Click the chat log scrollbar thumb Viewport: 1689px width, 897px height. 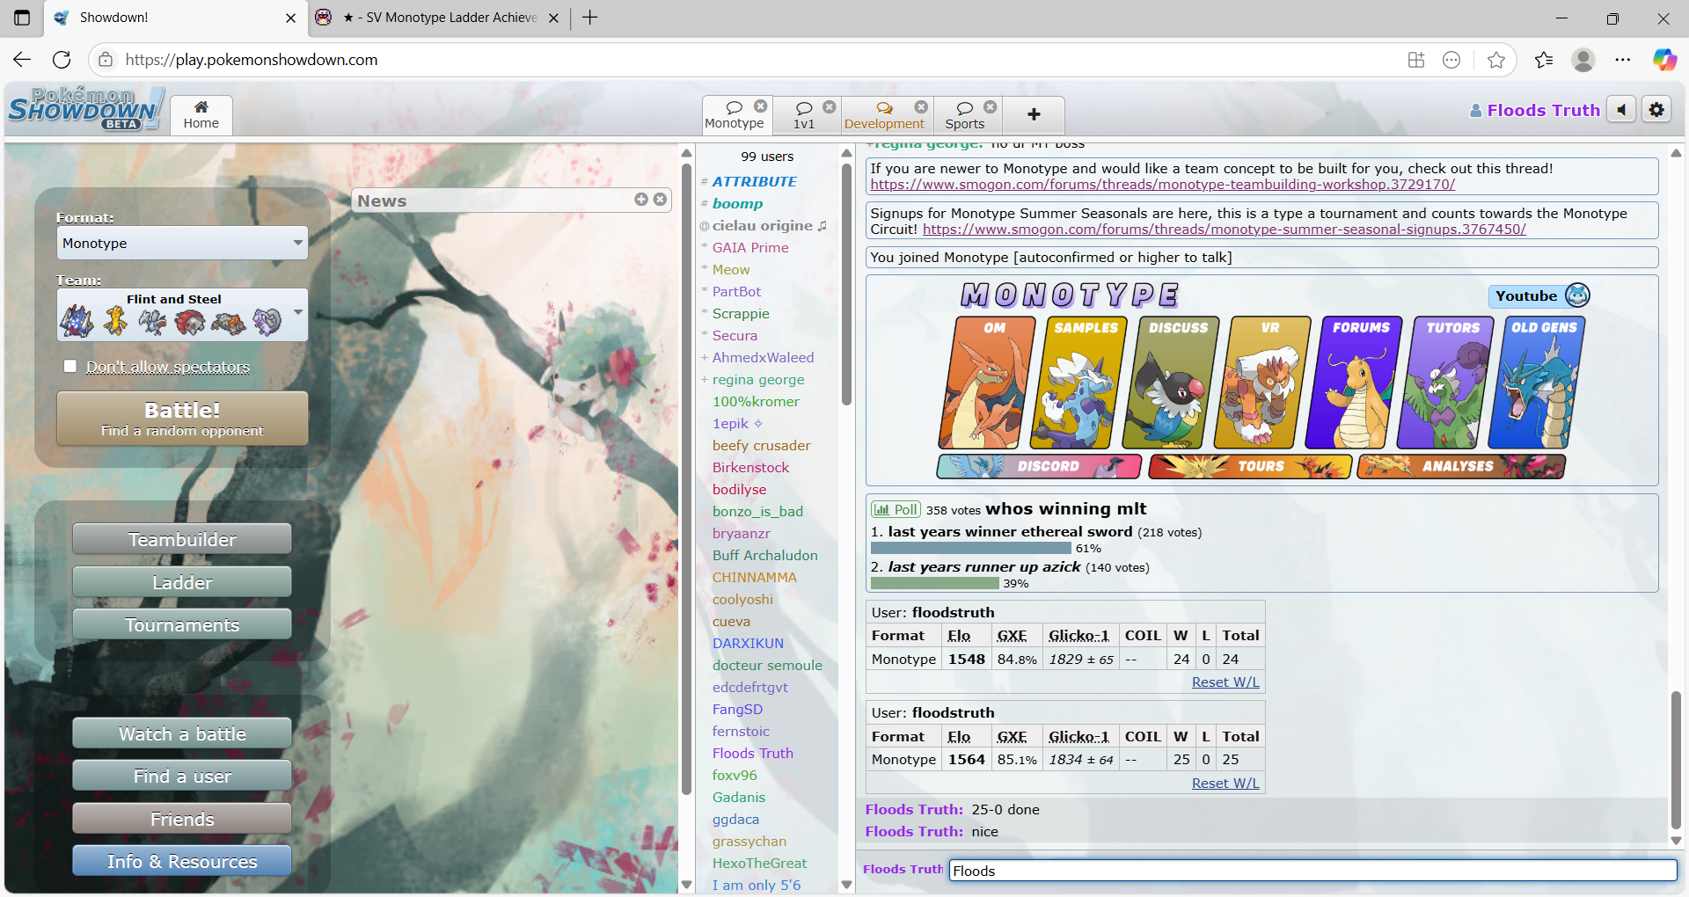pos(1676,761)
